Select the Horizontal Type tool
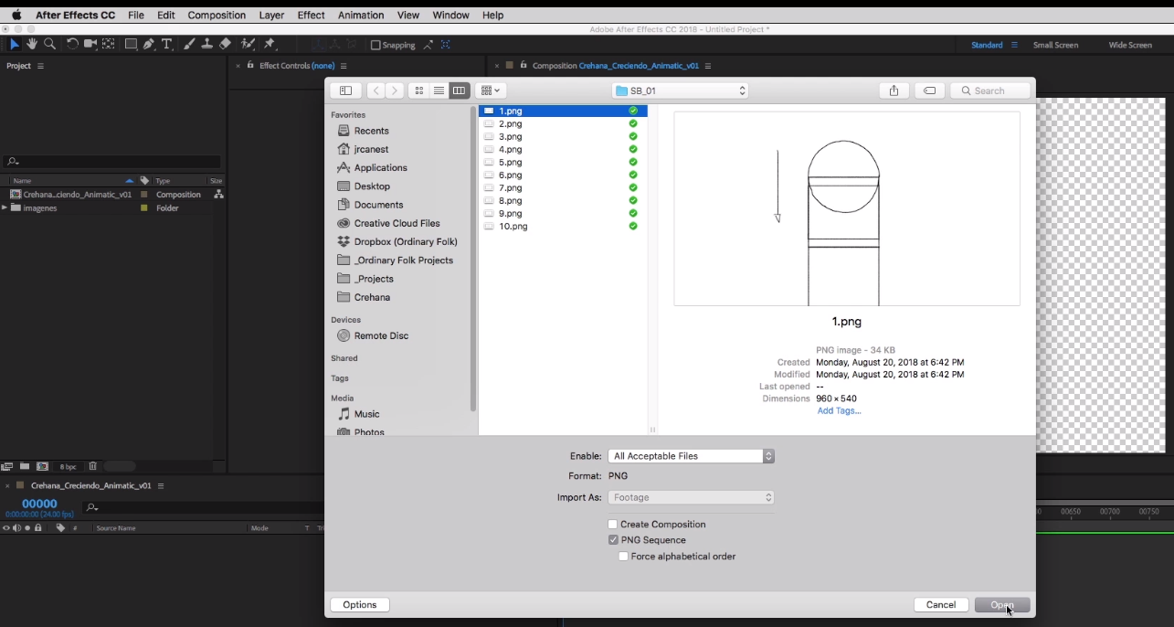1174x627 pixels. 166,44
